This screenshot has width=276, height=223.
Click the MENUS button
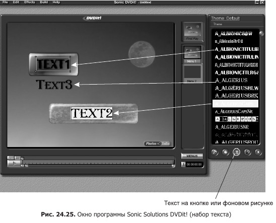[192, 156]
